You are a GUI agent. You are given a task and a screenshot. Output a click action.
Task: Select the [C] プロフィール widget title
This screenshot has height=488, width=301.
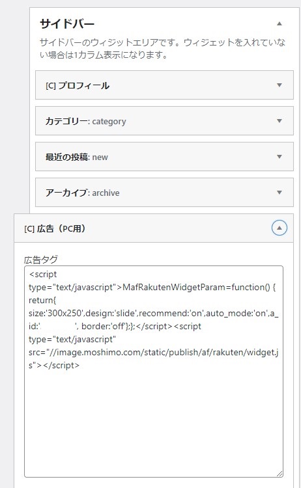[x=78, y=86]
